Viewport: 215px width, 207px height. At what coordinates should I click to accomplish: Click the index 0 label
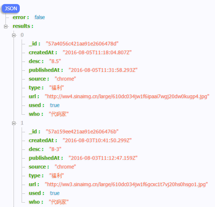click(x=22, y=35)
